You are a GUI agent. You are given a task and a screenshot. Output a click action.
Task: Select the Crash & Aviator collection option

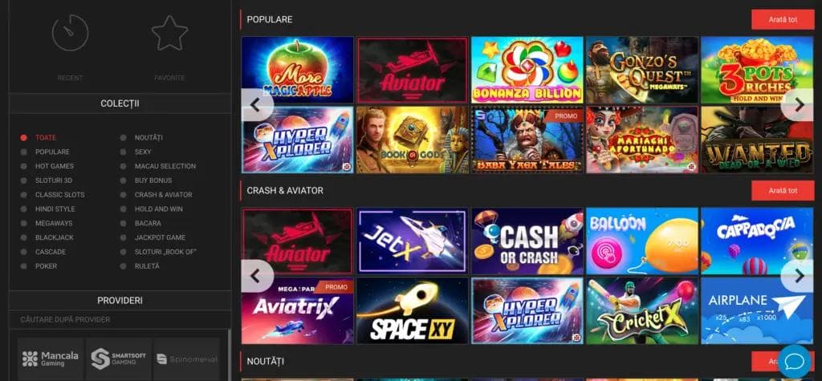coord(163,194)
